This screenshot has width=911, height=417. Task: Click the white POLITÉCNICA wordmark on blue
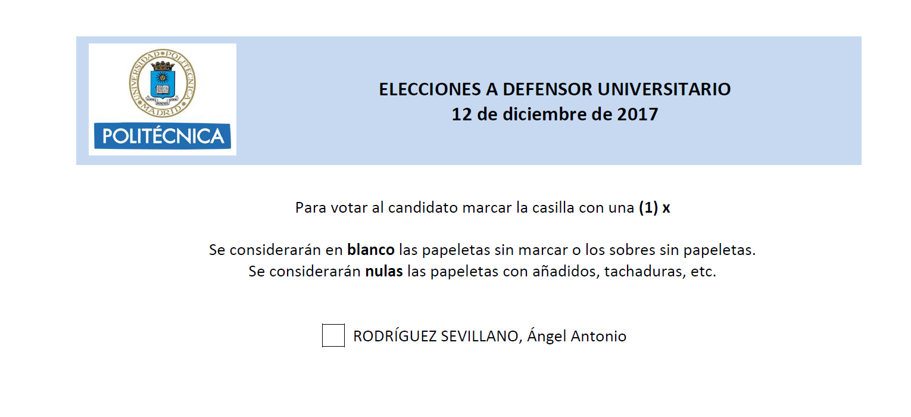(x=163, y=136)
